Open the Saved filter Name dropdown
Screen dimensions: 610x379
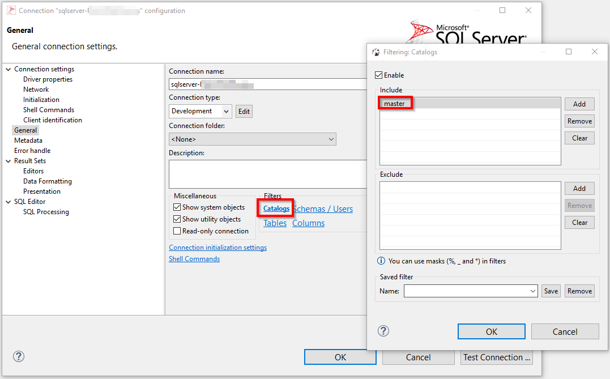click(533, 291)
